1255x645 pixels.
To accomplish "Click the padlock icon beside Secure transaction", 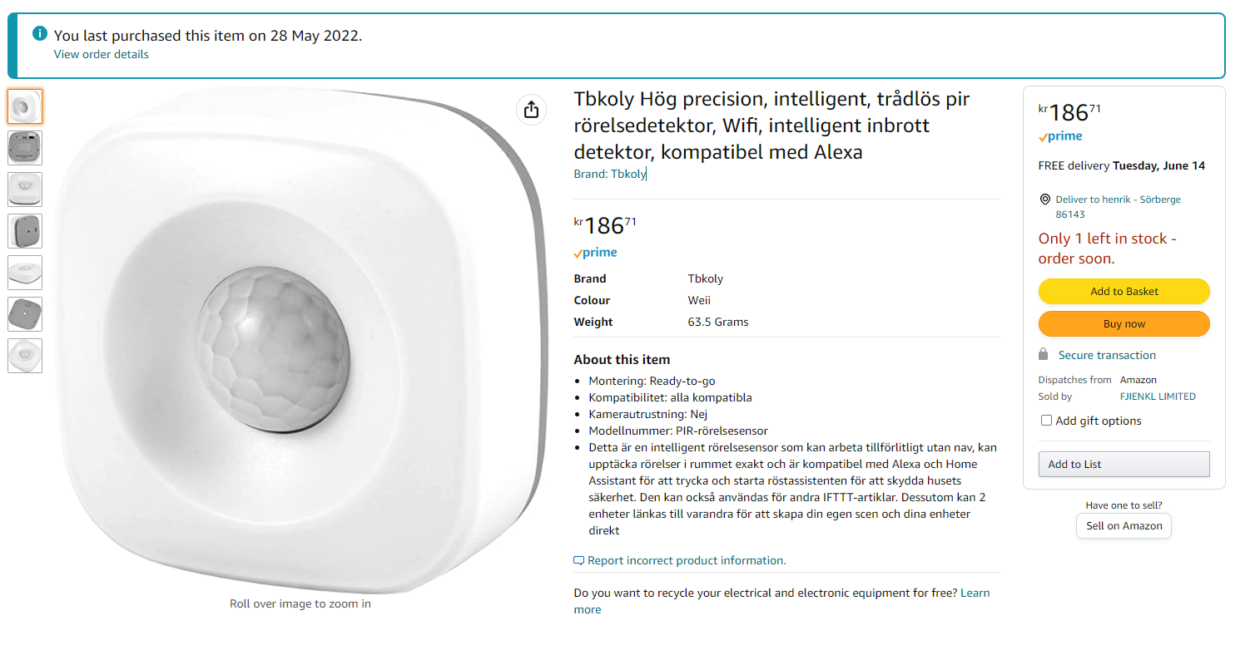I will 1044,355.
